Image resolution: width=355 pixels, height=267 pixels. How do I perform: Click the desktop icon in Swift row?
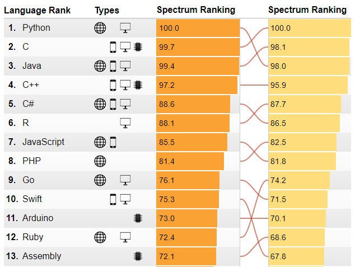click(x=125, y=199)
